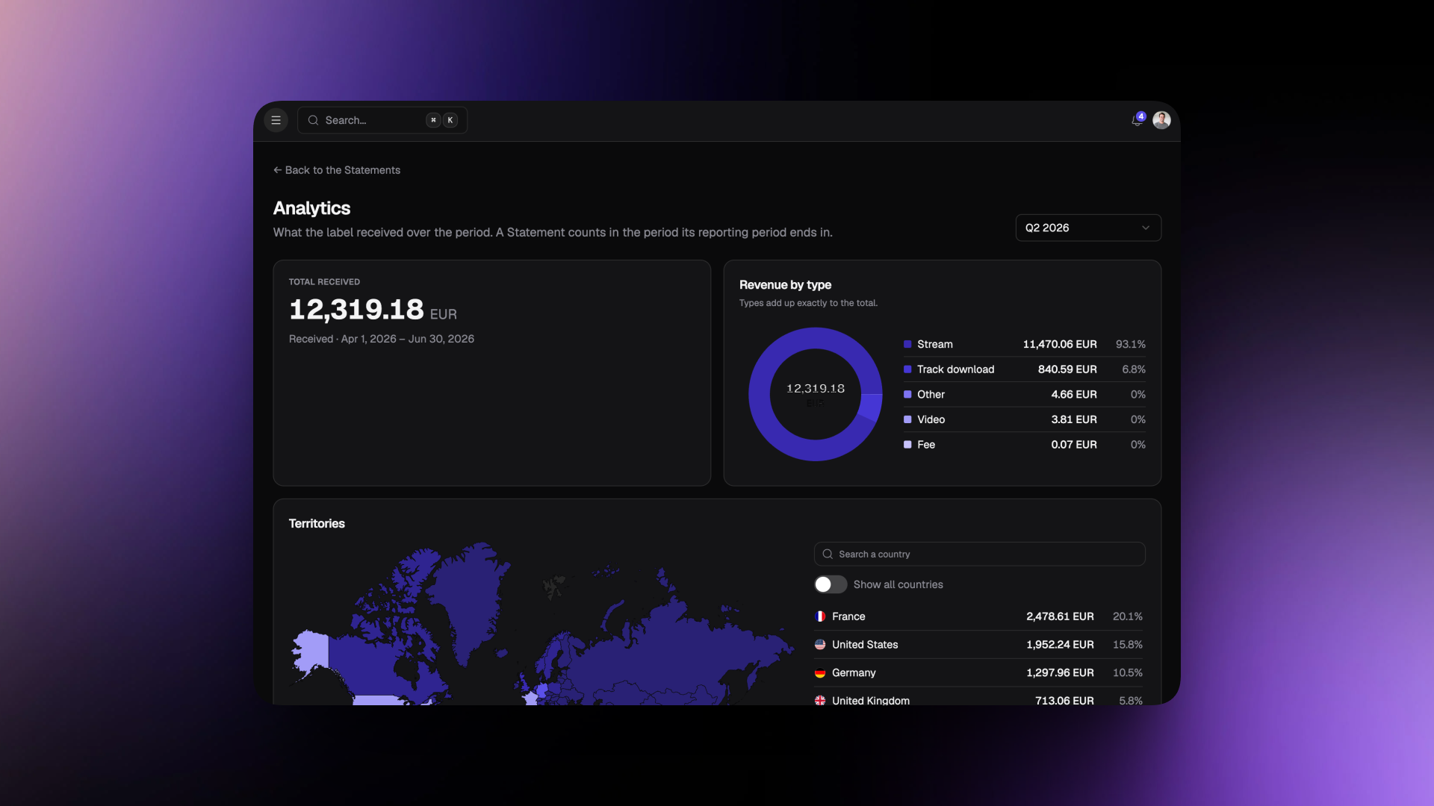Screen dimensions: 1434x806
Task: Click the magnifier icon in country search
Action: (828, 554)
